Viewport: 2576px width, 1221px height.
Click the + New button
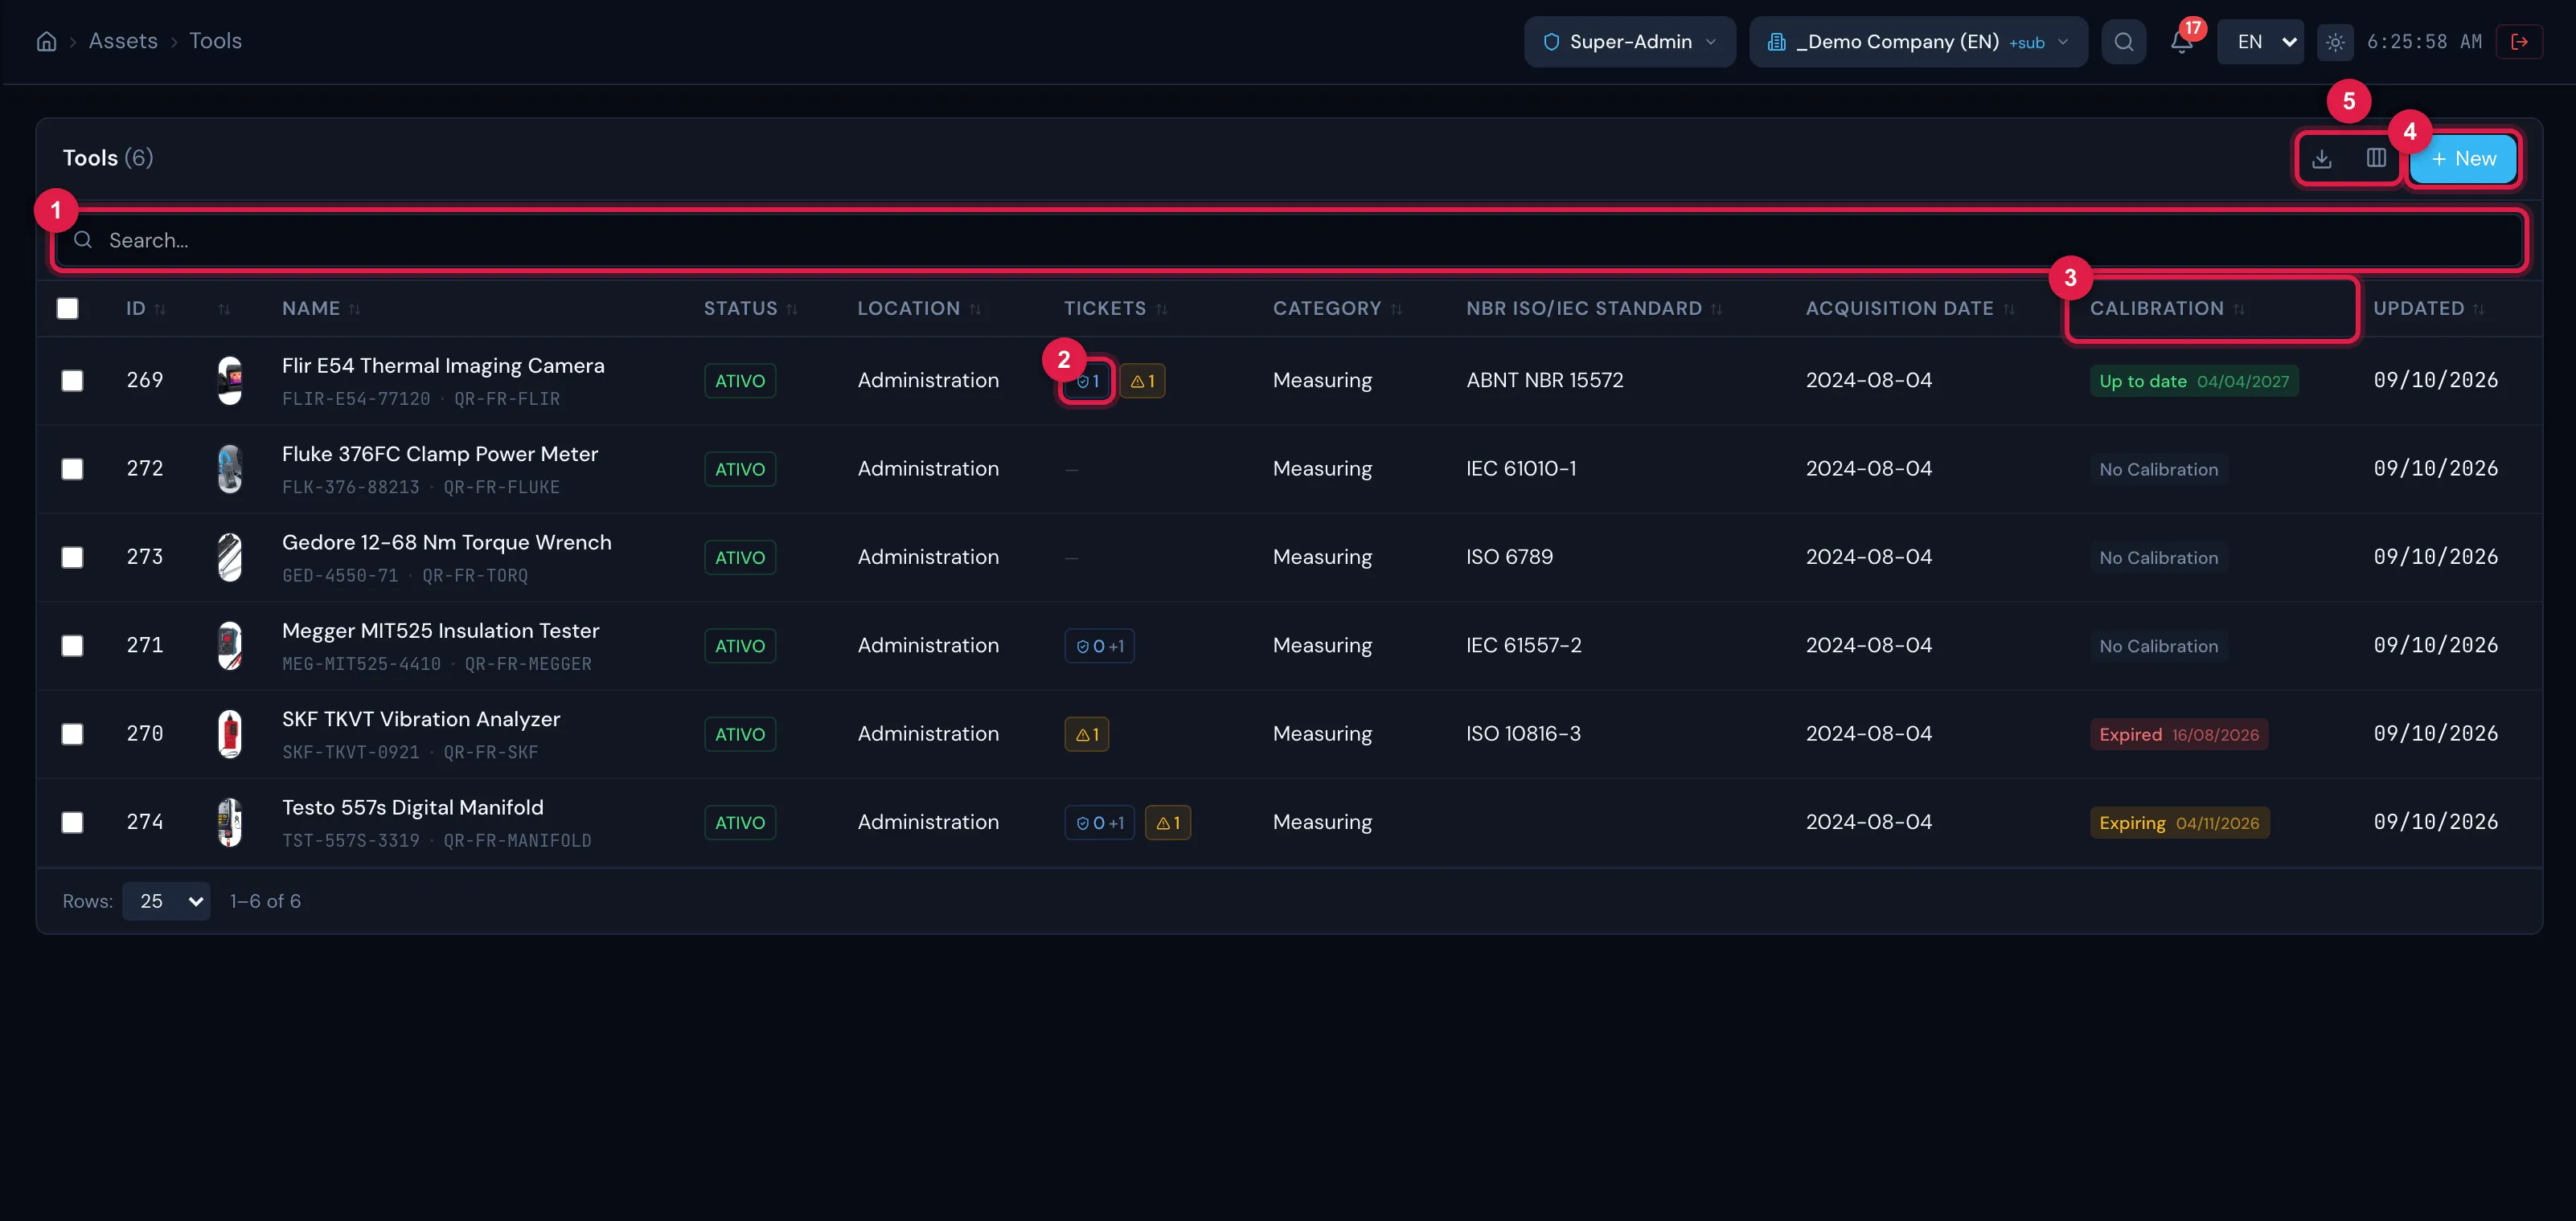[x=2462, y=159]
